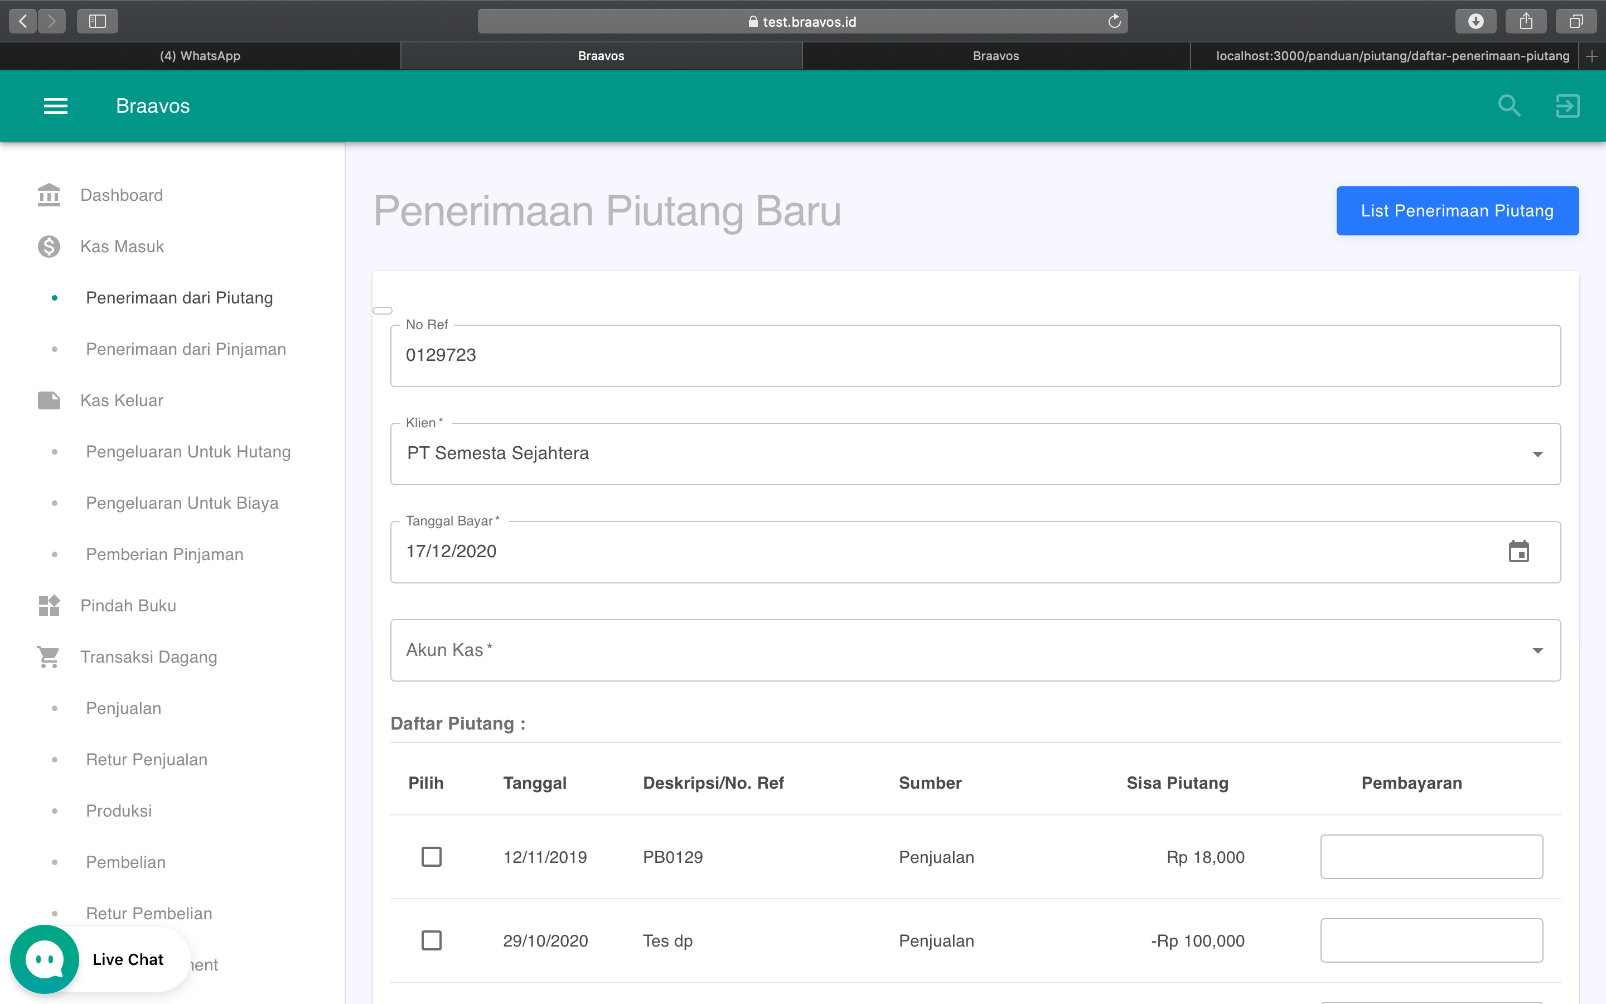Select the Kas Masuk dollar icon

[x=49, y=245]
